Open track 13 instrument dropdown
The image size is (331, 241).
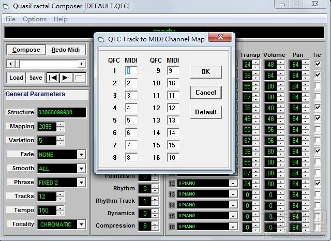coord(233,194)
